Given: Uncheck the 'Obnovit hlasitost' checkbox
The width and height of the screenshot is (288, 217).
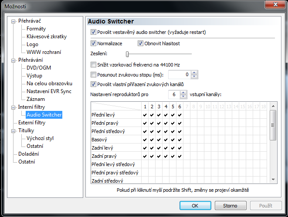Looking at the screenshot, I should coord(140,43).
